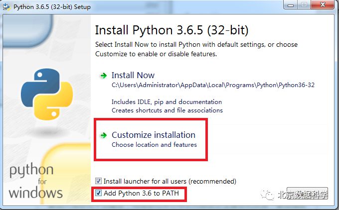Uncheck Add Python 3.6 to PATH
339x210 pixels.
pos(99,193)
